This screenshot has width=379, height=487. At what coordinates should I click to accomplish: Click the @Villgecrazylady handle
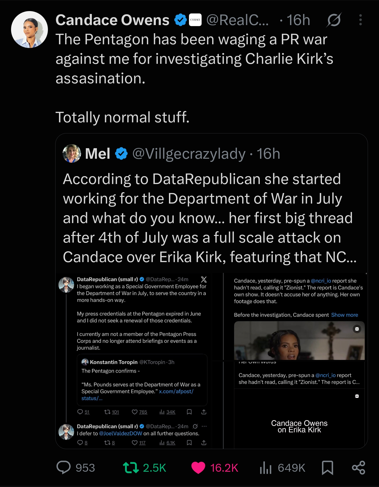tap(189, 154)
